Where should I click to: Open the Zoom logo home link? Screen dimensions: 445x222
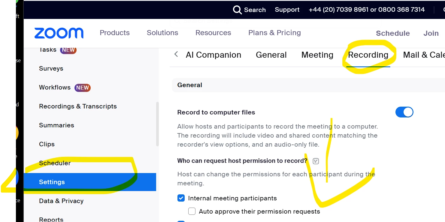(x=59, y=33)
